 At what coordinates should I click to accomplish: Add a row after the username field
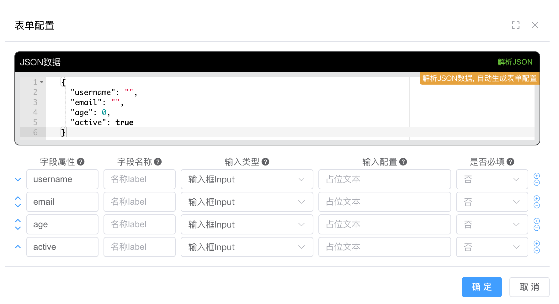[537, 176]
